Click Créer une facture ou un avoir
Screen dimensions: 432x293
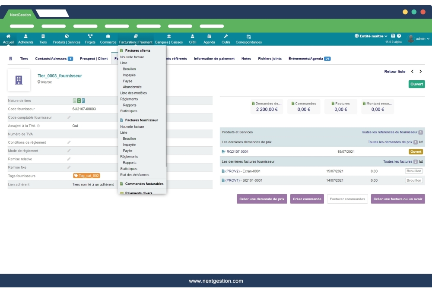click(x=397, y=199)
